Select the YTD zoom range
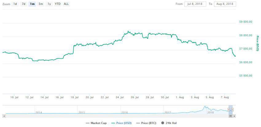The height and width of the screenshot is (127, 261). point(58,4)
